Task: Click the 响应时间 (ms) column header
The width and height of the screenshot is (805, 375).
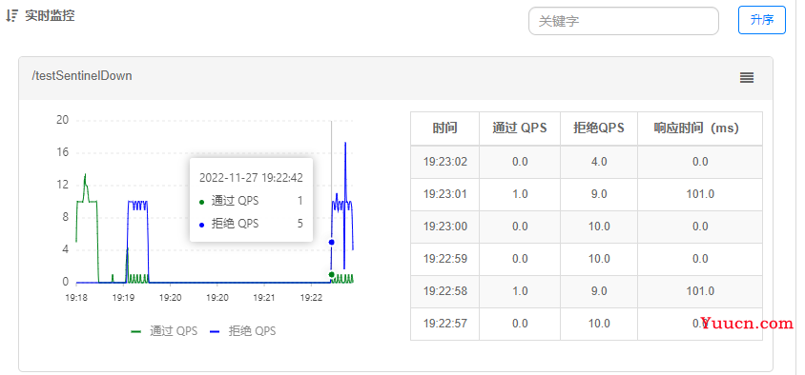Action: click(700, 128)
